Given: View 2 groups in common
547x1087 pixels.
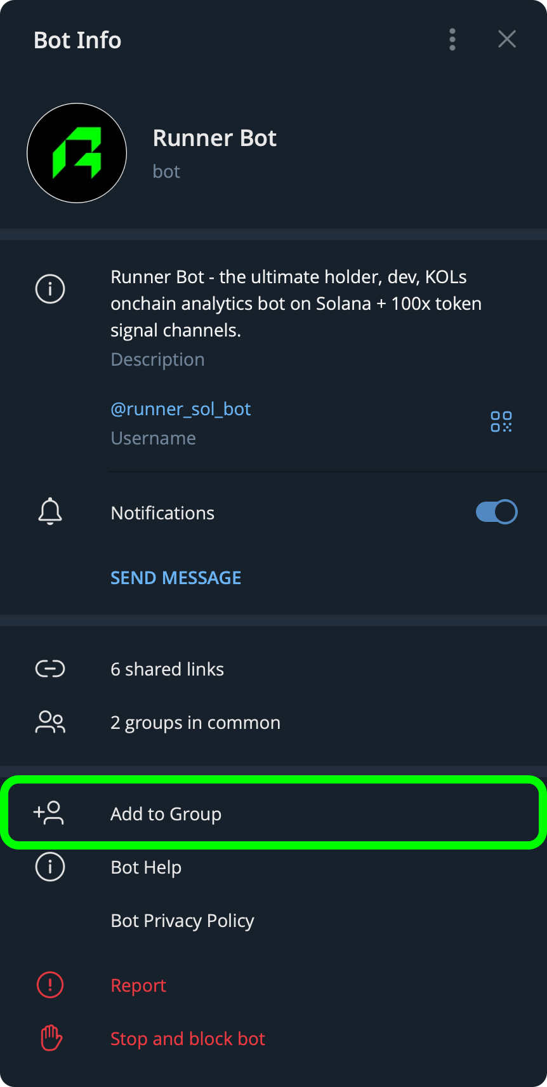Looking at the screenshot, I should pos(195,723).
